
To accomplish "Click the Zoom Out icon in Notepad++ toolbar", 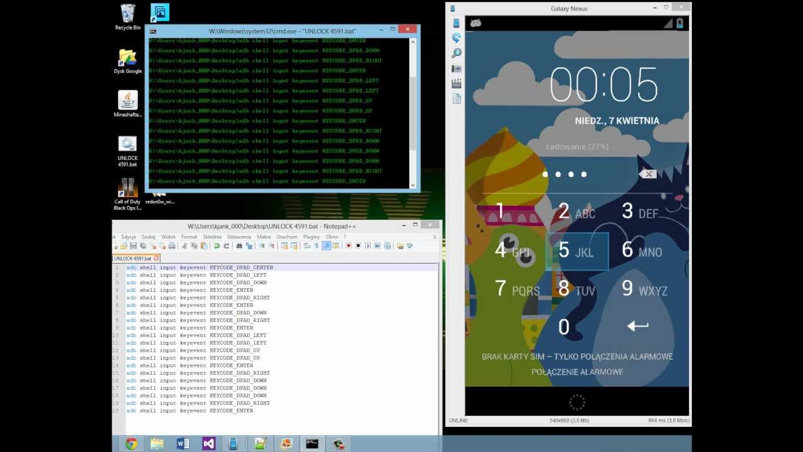I will tap(272, 245).
